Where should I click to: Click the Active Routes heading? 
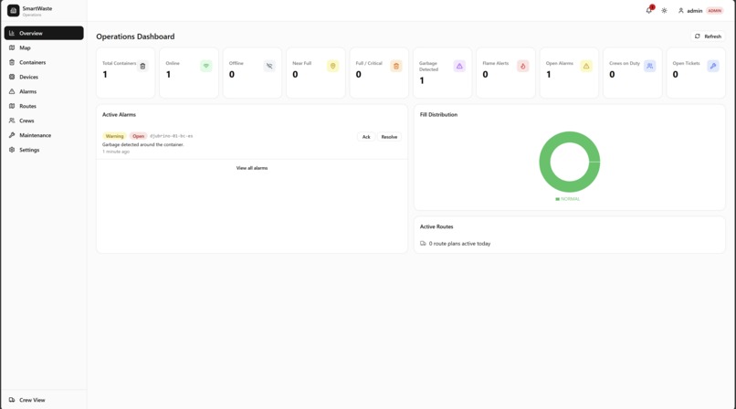pos(436,226)
